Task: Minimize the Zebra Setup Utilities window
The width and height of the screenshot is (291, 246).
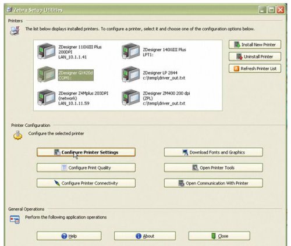Action: click(262, 9)
